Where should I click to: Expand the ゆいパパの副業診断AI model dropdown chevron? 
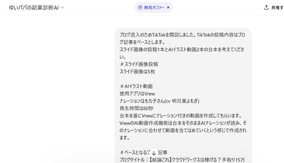pyautogui.click(x=62, y=8)
